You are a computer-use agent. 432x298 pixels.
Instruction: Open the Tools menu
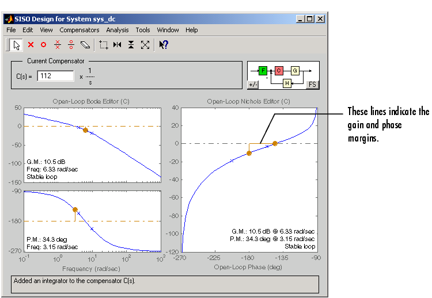pyautogui.click(x=143, y=30)
